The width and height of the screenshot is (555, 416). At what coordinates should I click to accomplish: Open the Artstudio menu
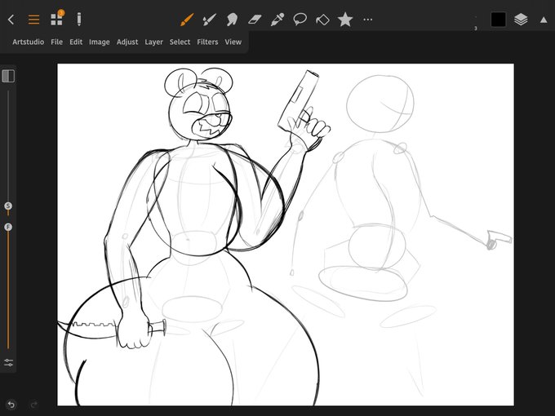coord(29,42)
